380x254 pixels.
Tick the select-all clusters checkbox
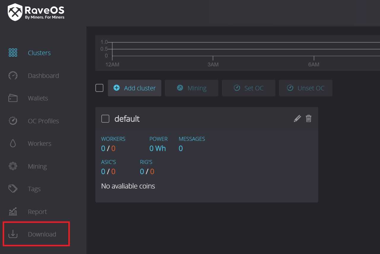99,88
